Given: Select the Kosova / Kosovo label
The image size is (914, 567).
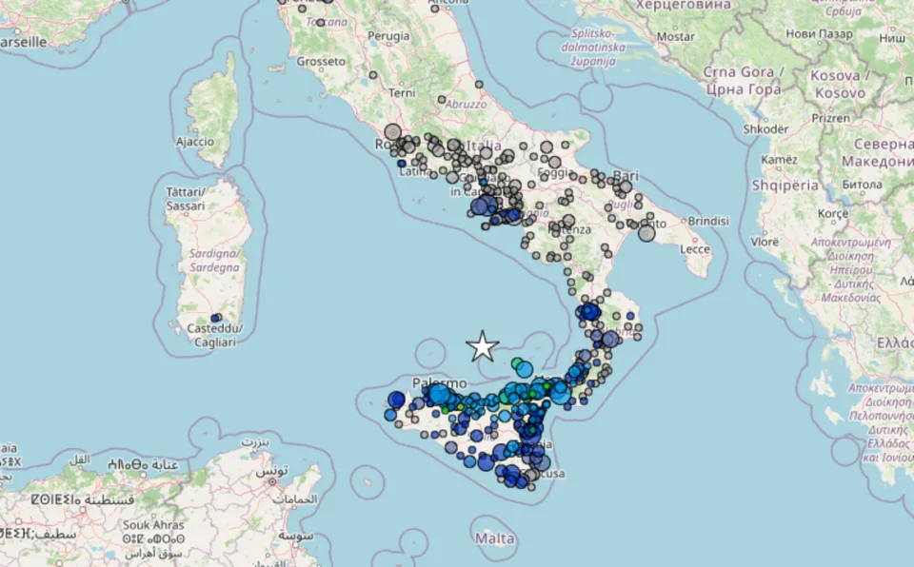Looking at the screenshot, I should coord(840,84).
